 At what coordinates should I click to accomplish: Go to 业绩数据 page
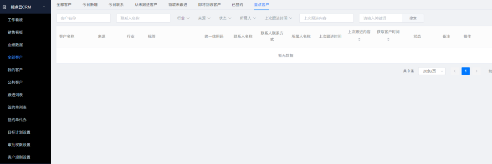[x=15, y=45]
